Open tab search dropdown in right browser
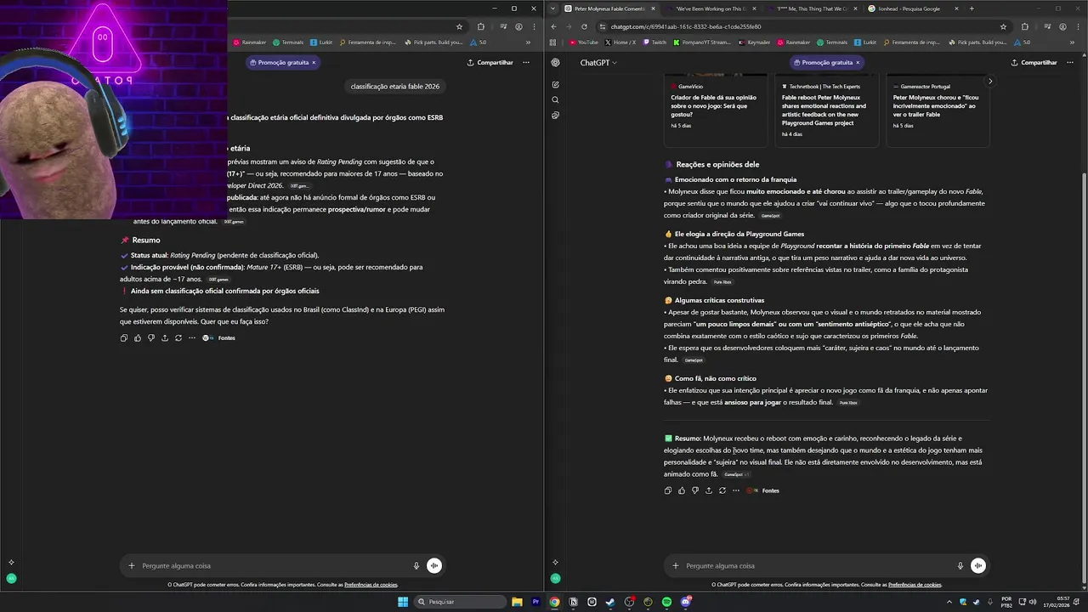 [554, 8]
